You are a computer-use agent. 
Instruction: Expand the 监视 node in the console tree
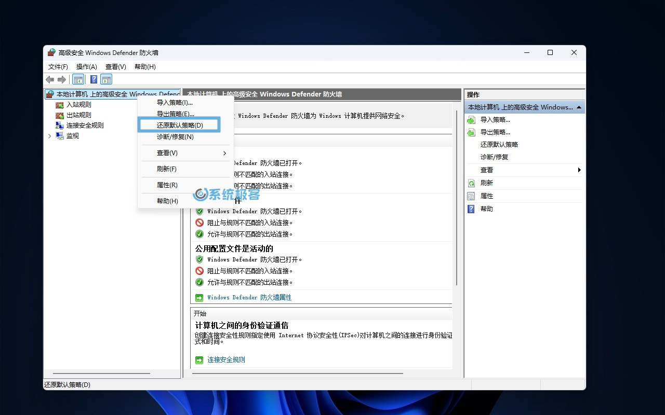(49, 135)
